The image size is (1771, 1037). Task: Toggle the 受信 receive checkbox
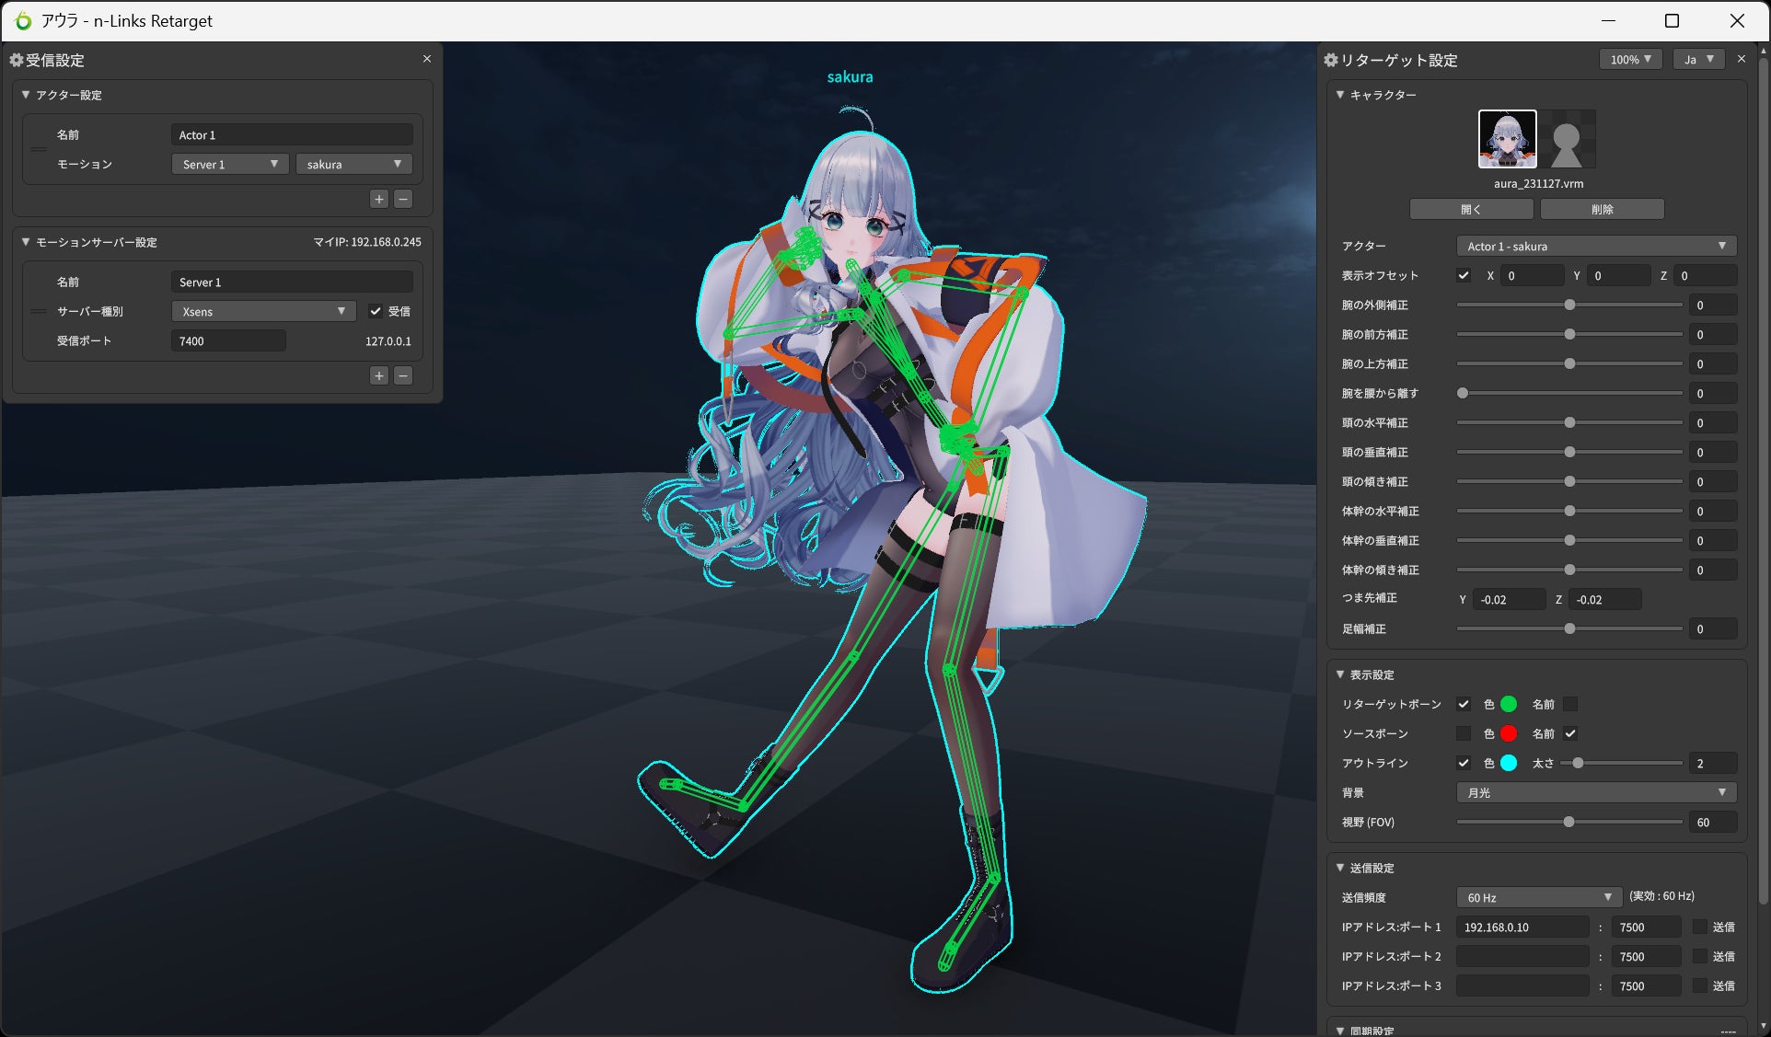376,311
